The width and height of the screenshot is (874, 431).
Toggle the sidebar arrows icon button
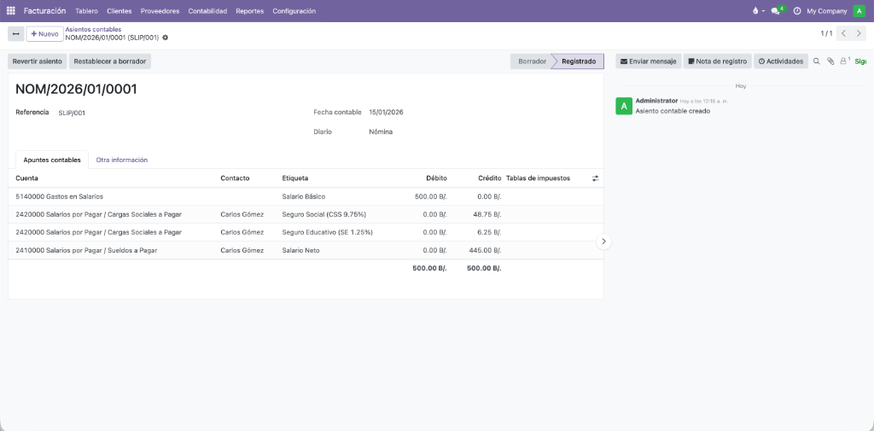[x=15, y=33]
